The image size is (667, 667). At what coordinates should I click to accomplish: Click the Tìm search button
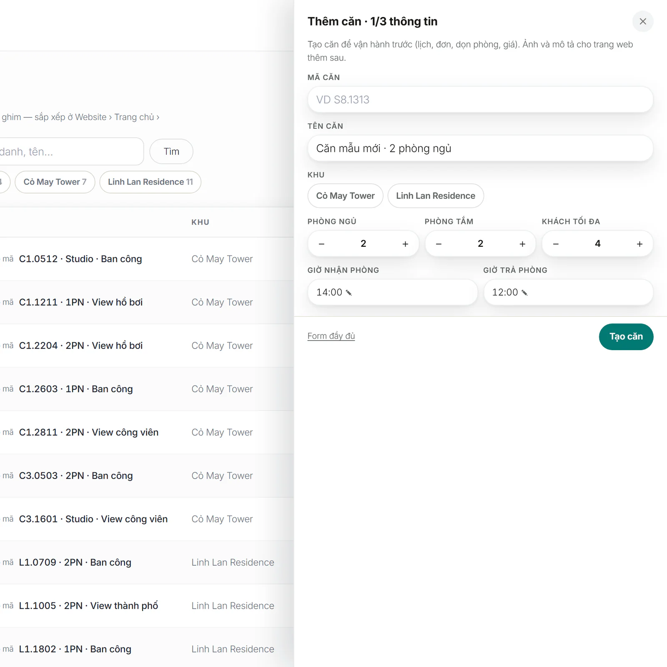click(171, 152)
